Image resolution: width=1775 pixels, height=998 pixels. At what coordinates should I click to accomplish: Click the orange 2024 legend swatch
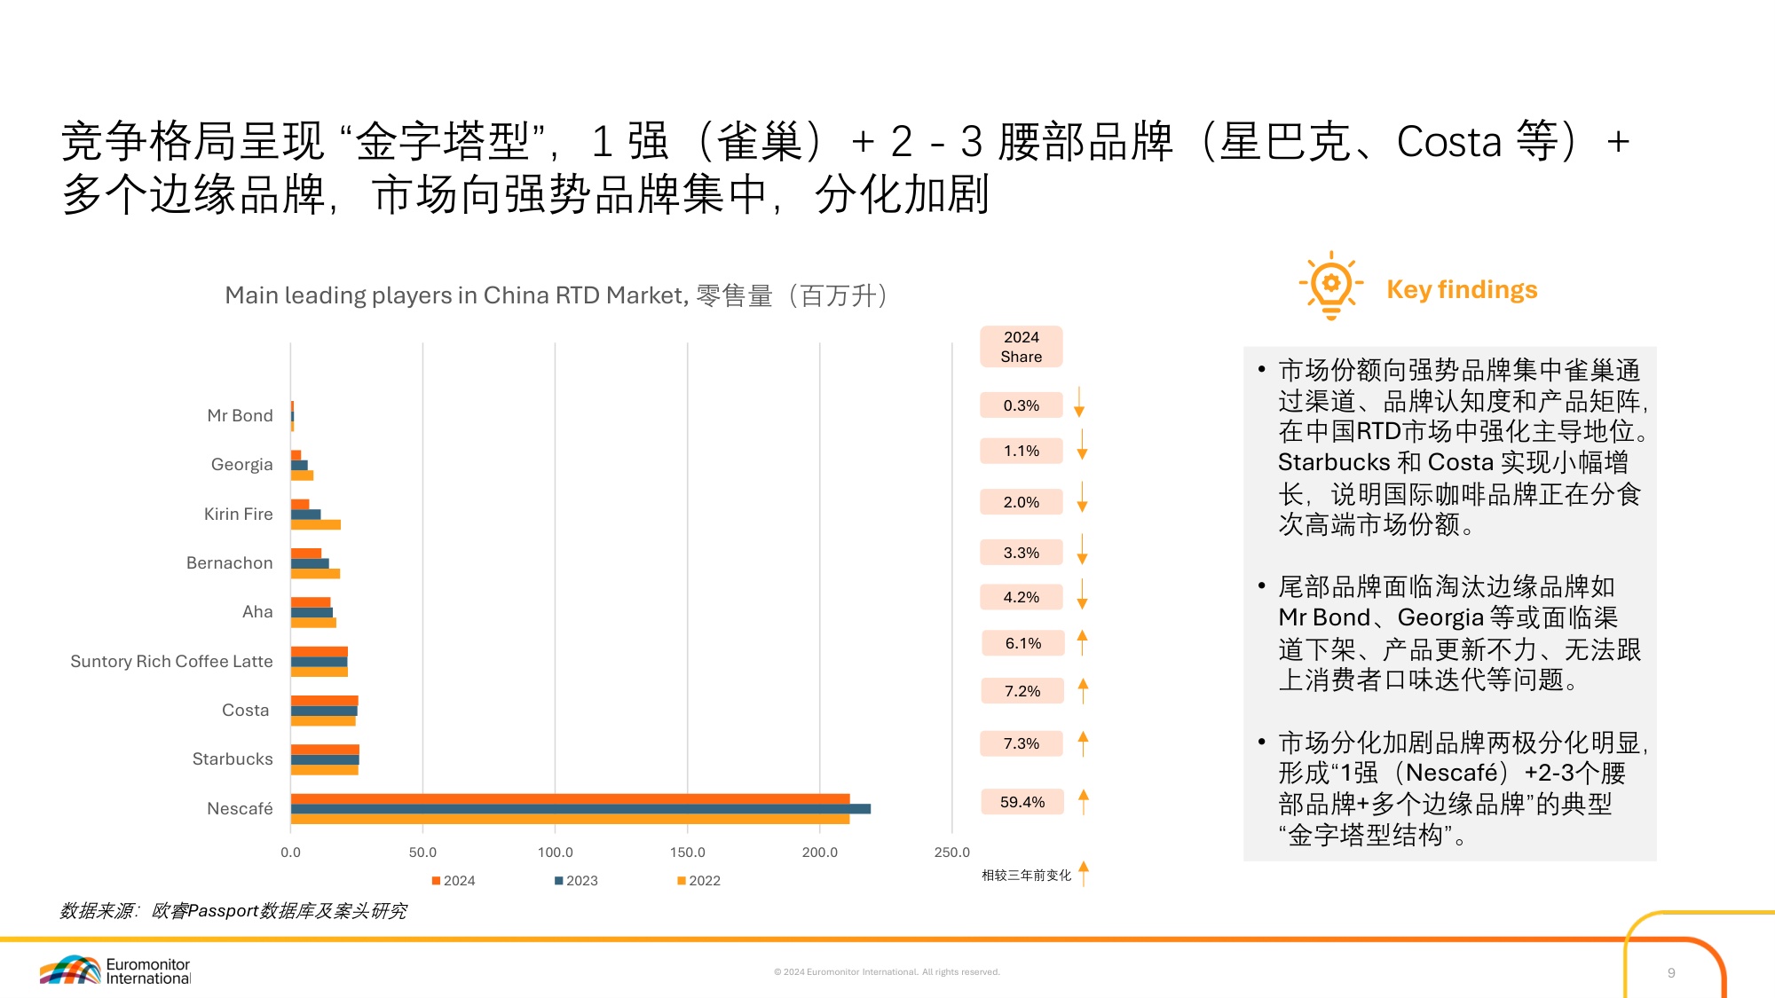[x=436, y=880]
